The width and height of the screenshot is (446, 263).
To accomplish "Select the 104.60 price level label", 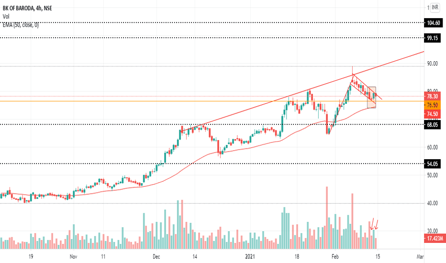I will click(433, 23).
